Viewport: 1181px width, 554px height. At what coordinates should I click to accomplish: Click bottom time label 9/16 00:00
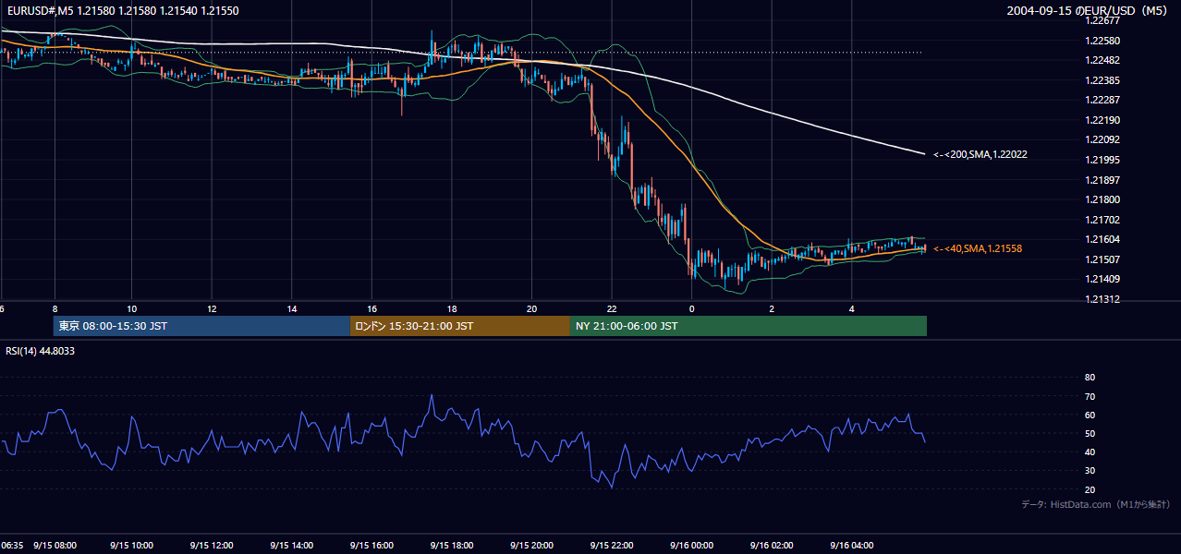692,545
